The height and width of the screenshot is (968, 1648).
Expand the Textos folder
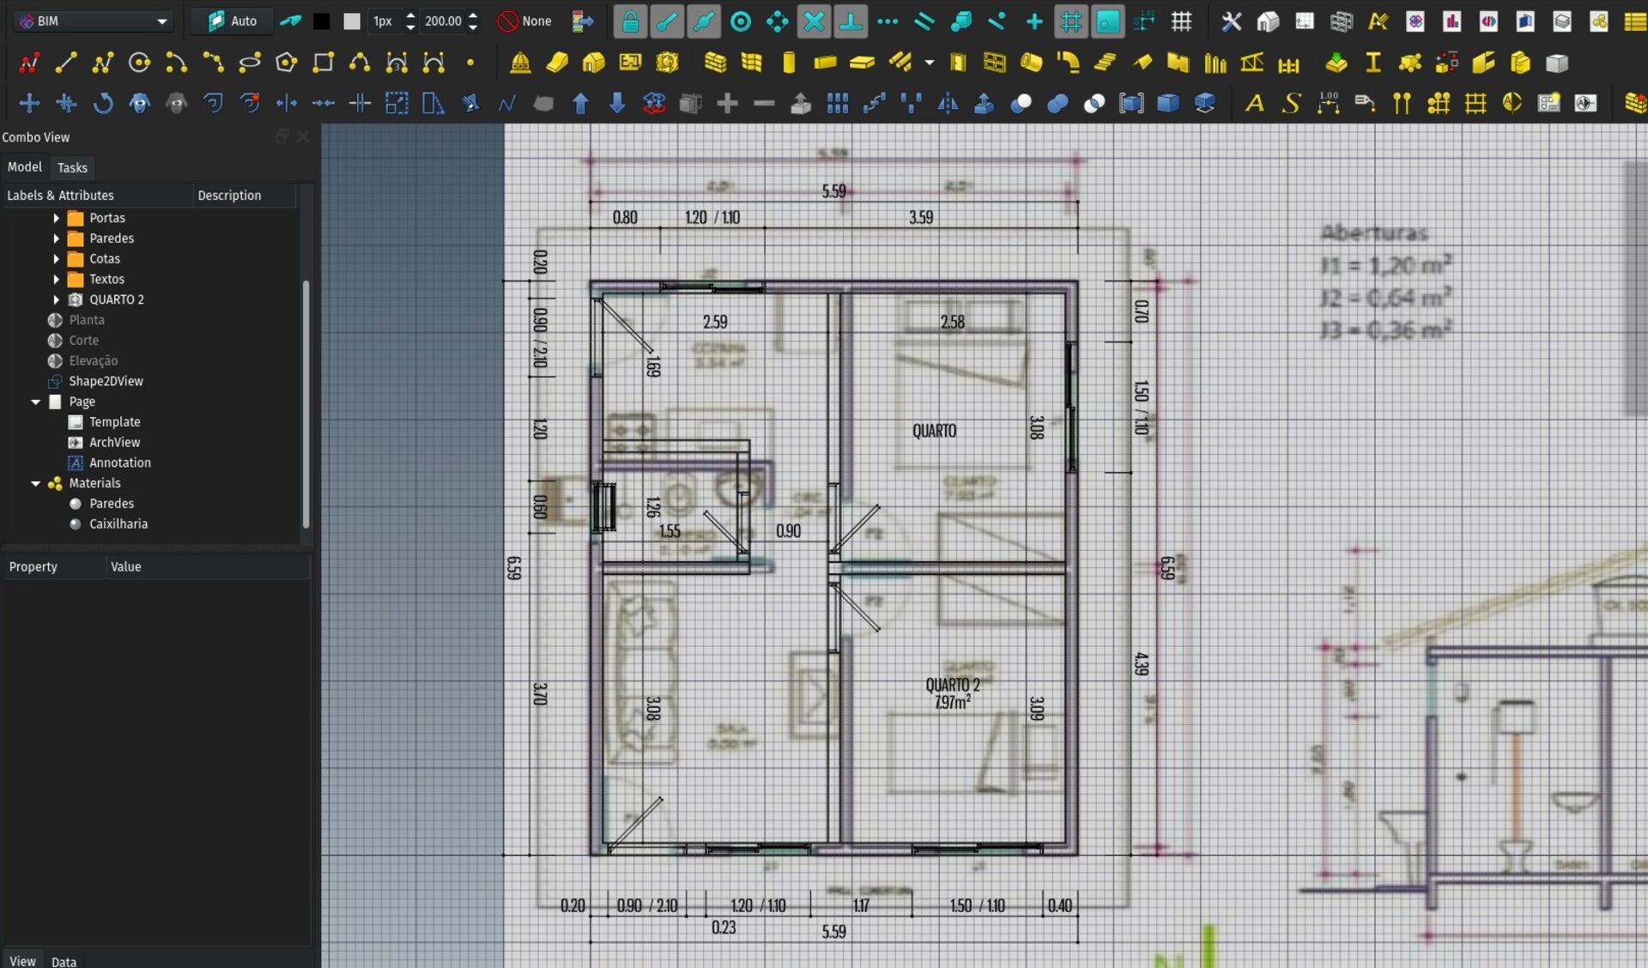57,280
